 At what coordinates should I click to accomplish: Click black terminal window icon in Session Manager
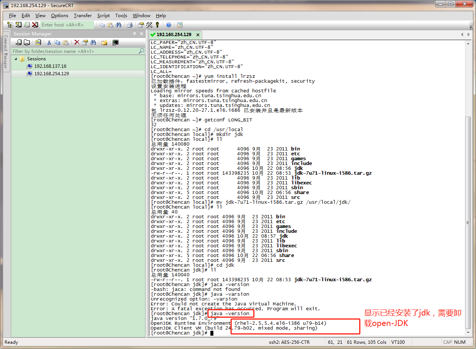pos(116,42)
